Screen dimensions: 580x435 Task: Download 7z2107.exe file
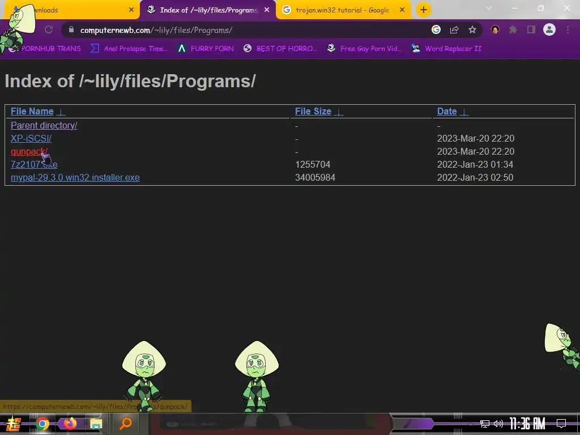(x=34, y=164)
